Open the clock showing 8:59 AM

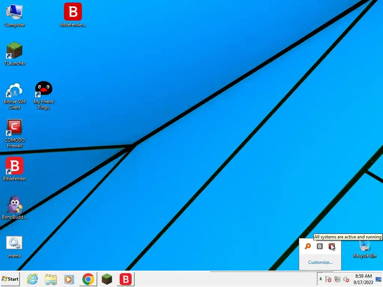click(x=363, y=279)
